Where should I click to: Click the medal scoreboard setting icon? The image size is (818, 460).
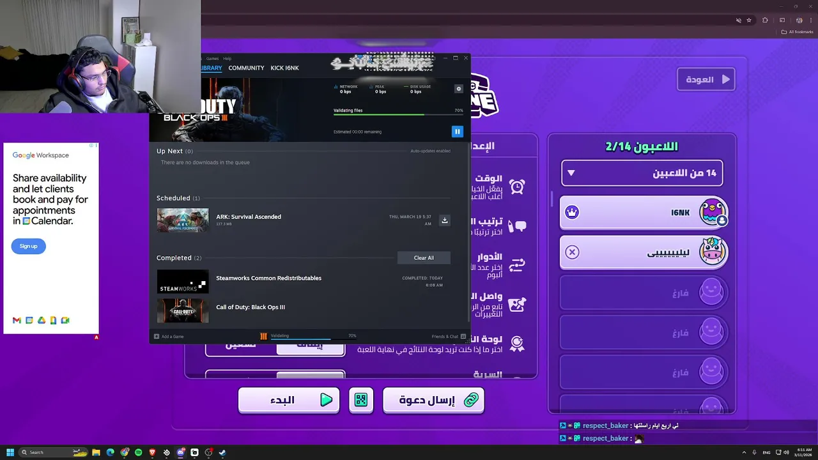coord(517,344)
